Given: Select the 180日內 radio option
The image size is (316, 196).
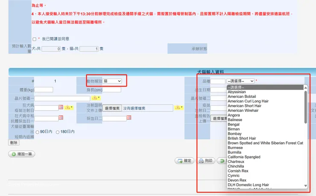Looking at the screenshot, I should (x=58, y=132).
